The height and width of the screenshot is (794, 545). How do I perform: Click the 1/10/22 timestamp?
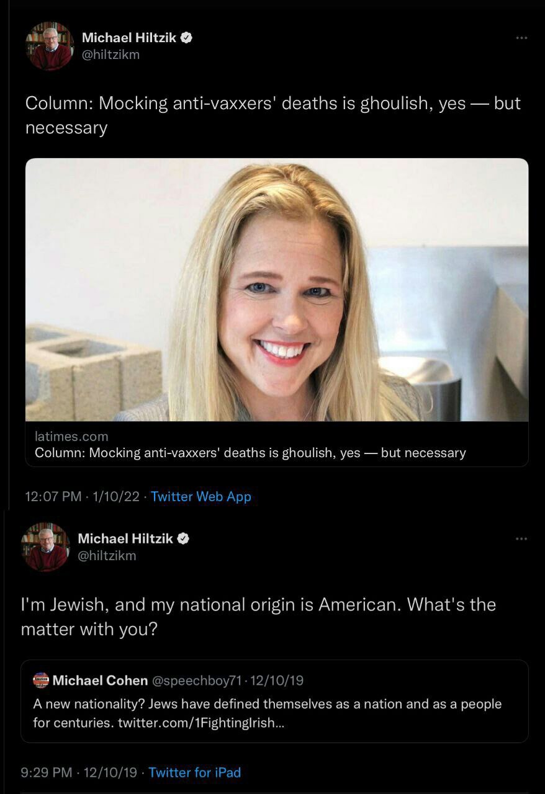click(114, 496)
